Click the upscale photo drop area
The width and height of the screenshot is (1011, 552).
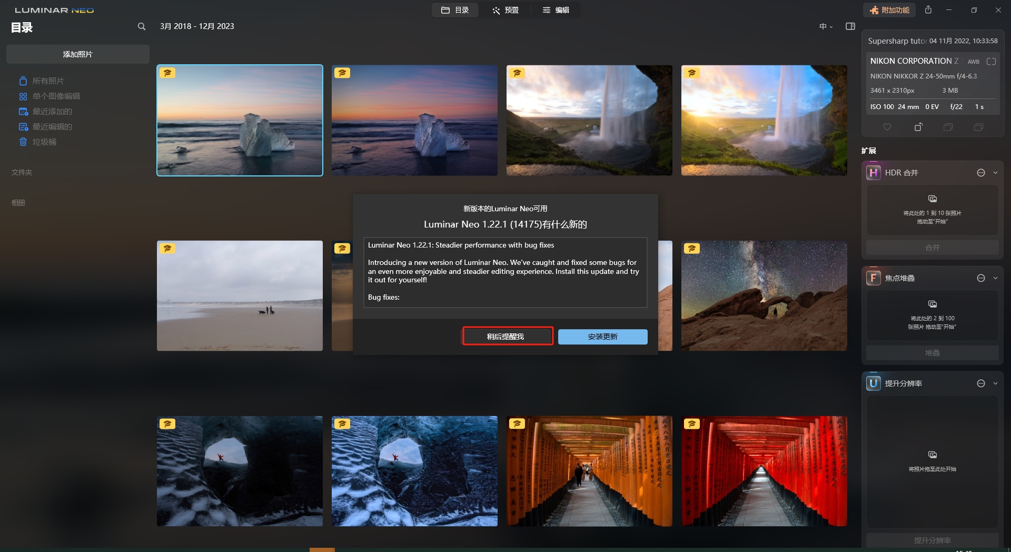coord(933,462)
